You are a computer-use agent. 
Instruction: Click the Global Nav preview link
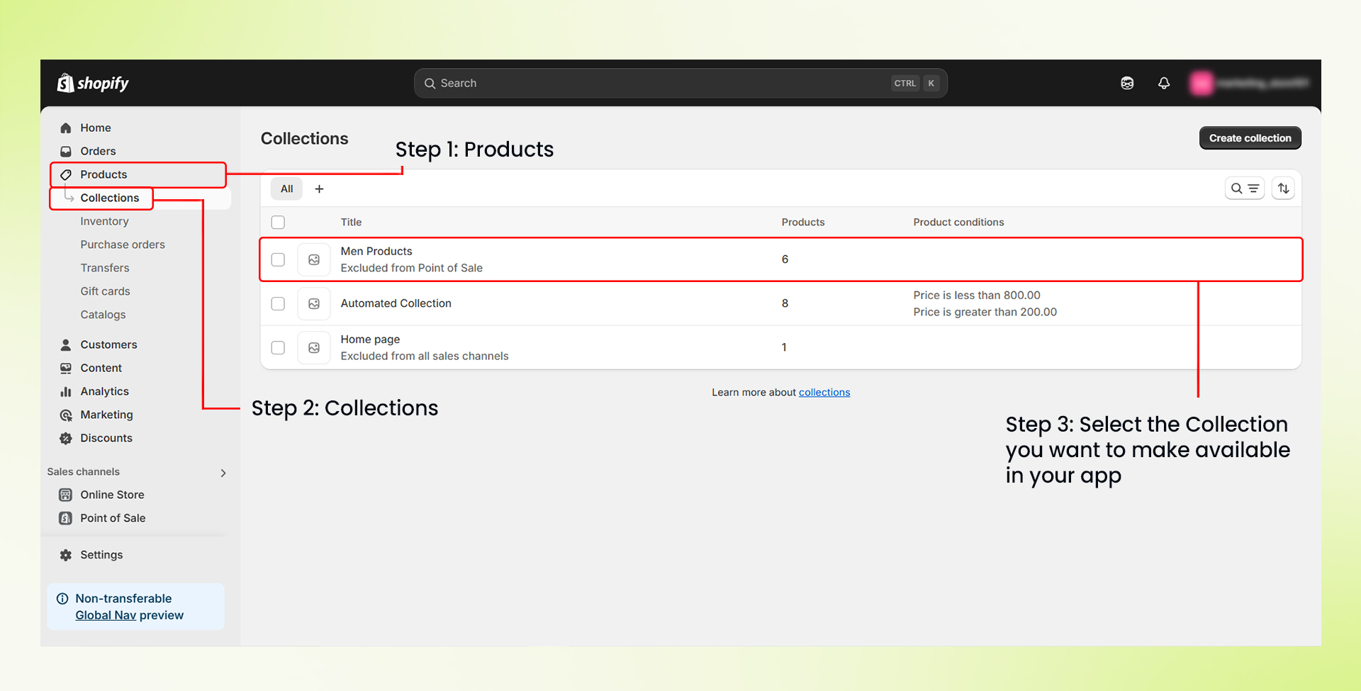pyautogui.click(x=105, y=614)
